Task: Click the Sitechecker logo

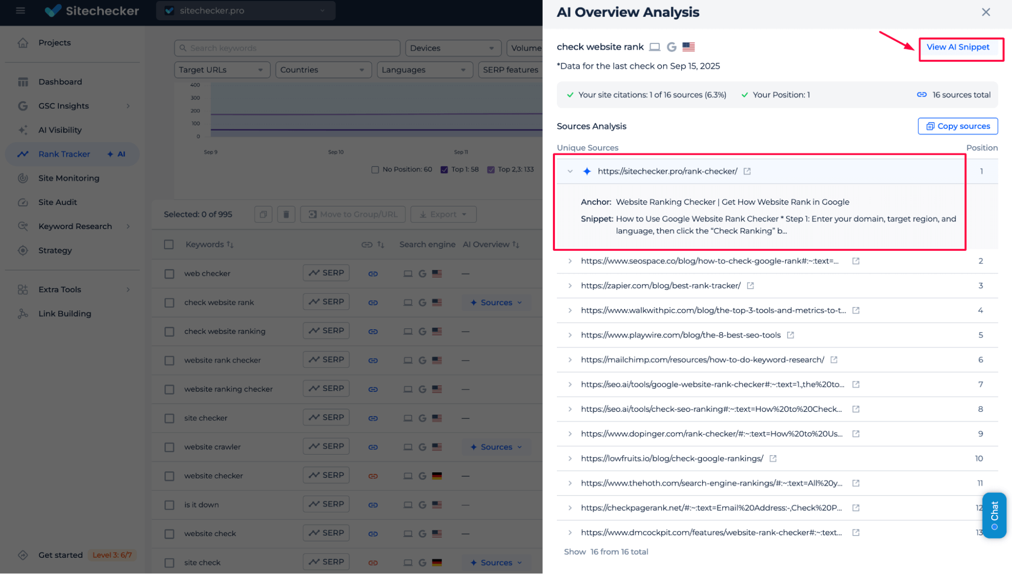Action: tap(92, 11)
